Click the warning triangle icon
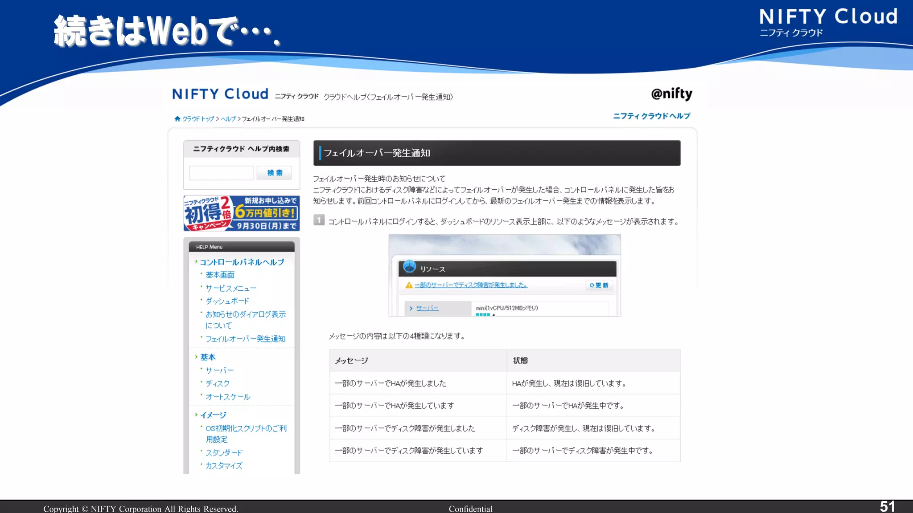913x513 pixels. pyautogui.click(x=409, y=285)
